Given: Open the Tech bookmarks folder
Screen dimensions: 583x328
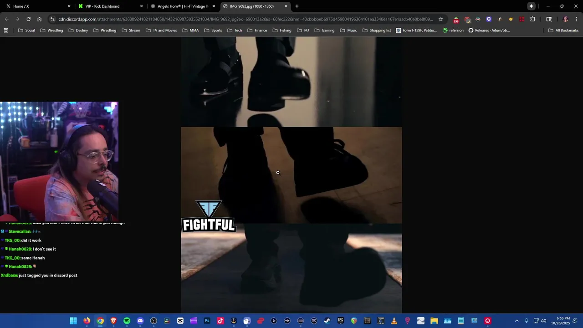Looking at the screenshot, I should pos(234,31).
